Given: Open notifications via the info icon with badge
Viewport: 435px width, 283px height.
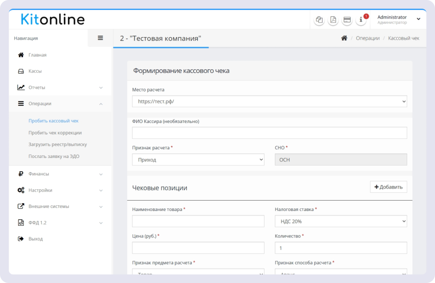Looking at the screenshot, I should [x=361, y=20].
